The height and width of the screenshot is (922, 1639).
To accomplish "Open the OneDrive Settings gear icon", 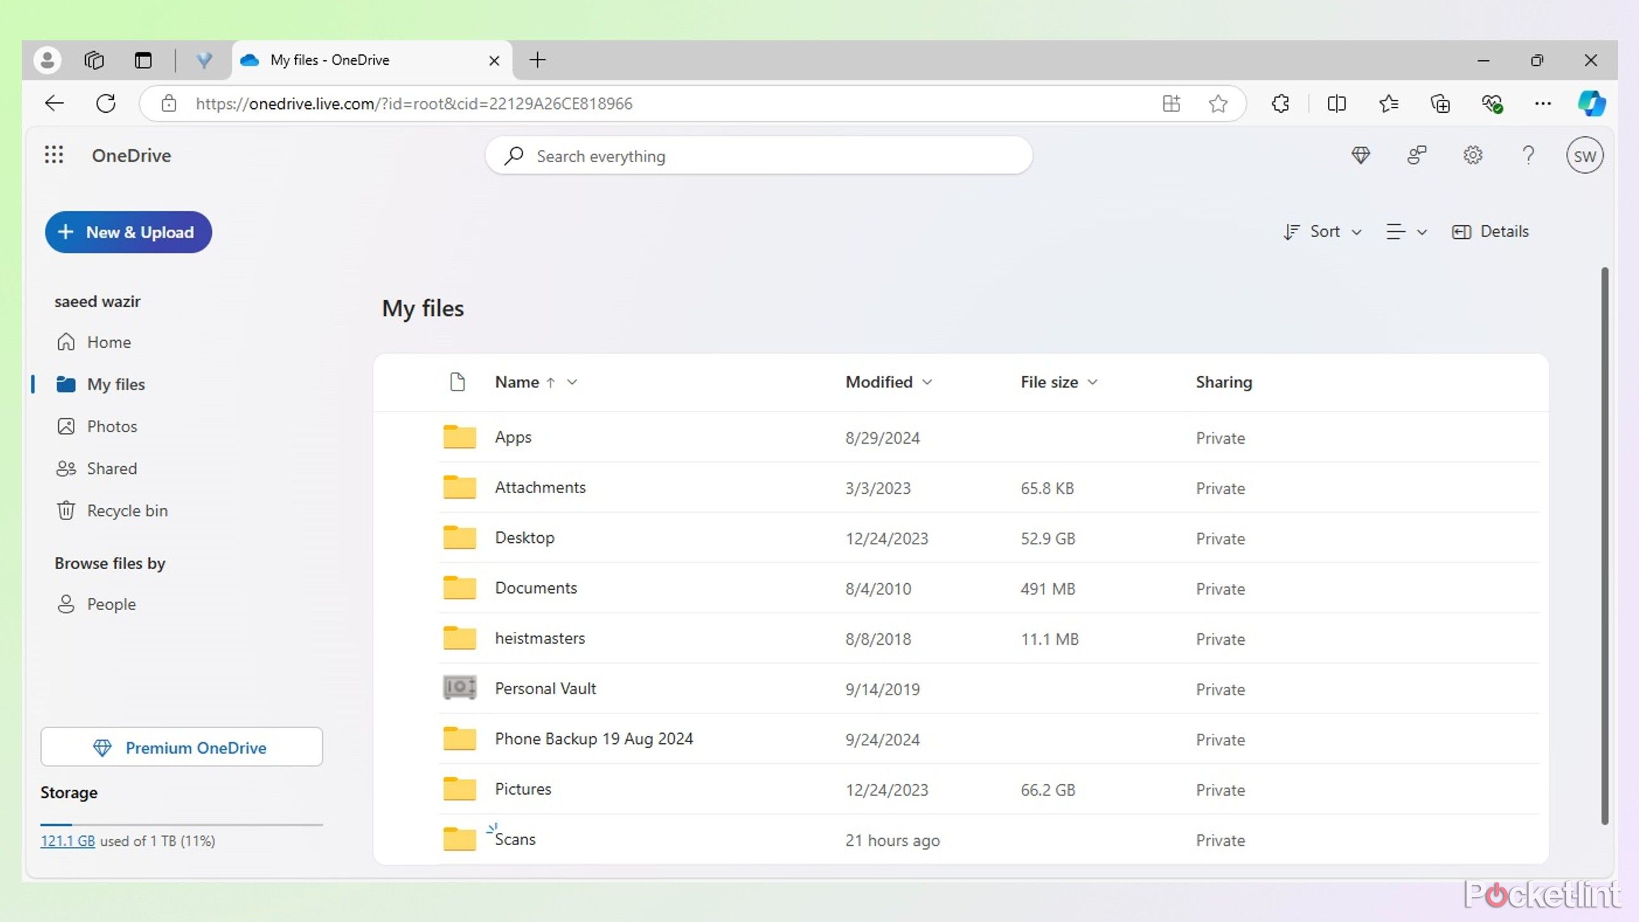I will (1473, 156).
